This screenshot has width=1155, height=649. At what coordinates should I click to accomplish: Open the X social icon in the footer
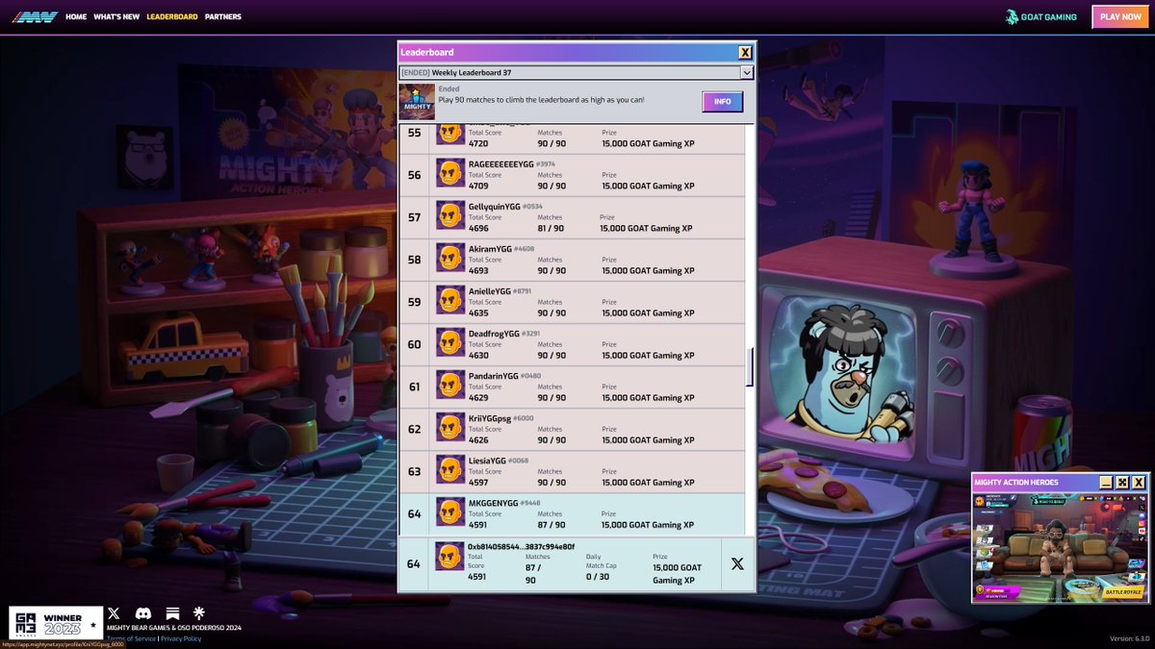click(114, 612)
